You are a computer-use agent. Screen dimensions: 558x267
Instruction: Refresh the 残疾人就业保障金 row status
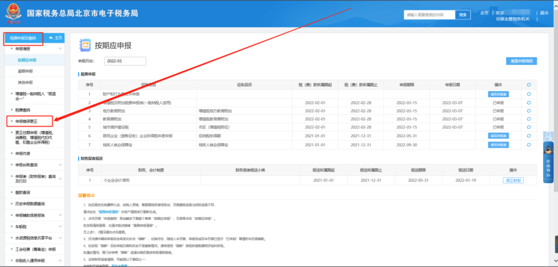[x=529, y=144]
